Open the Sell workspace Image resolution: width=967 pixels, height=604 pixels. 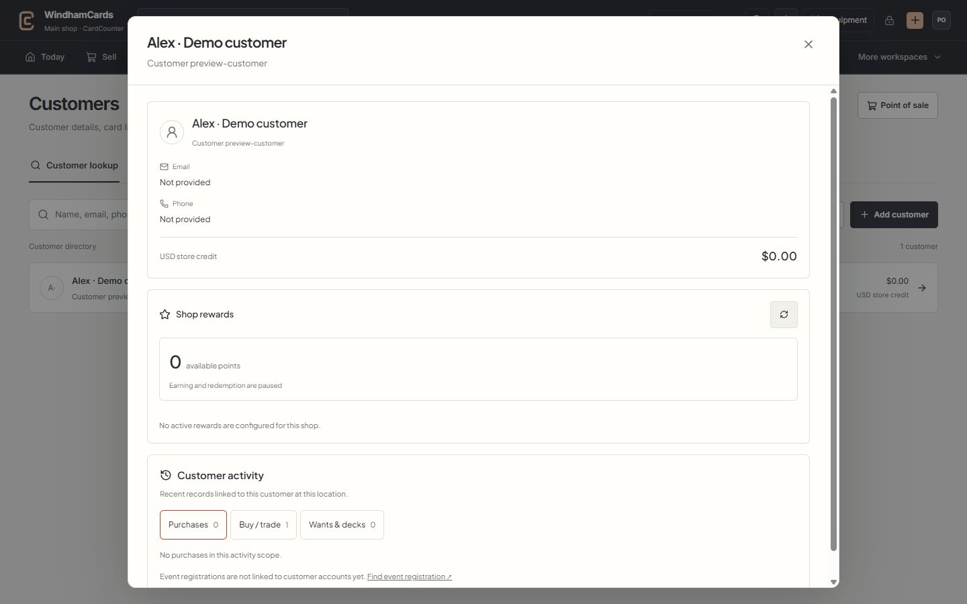101,57
